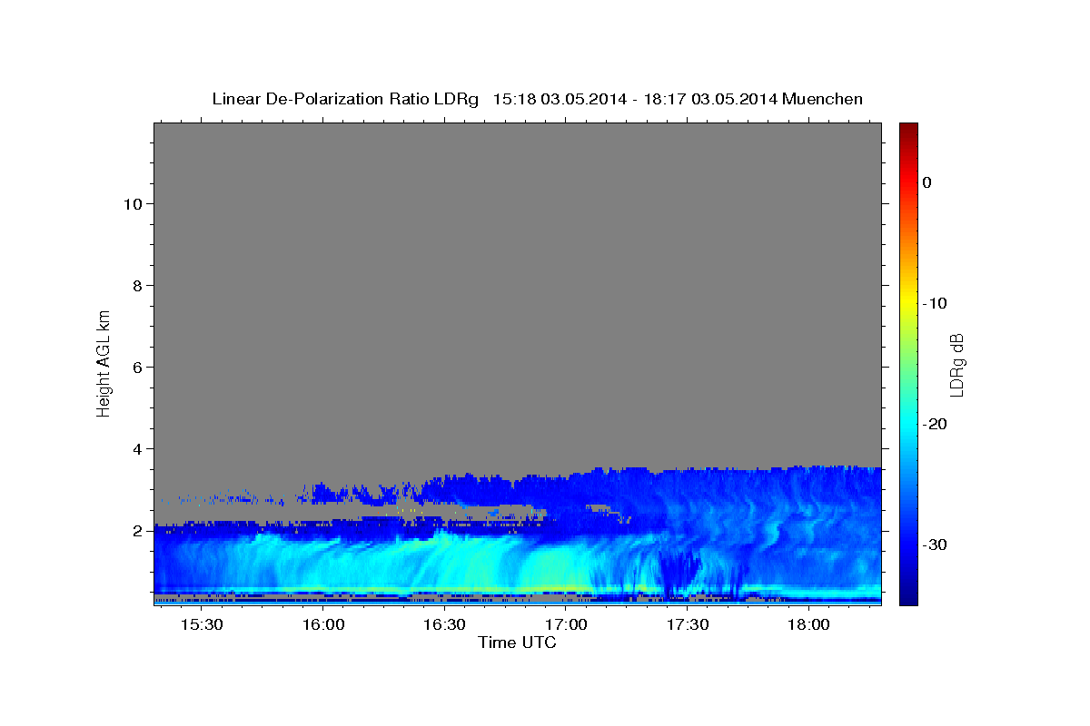Click the height tick label 2
The width and height of the screenshot is (1090, 726).
click(x=137, y=531)
